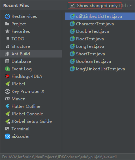This screenshot has height=160, width=135.
Task: Open the JRebel Setup Guide entry
Action: (31, 121)
